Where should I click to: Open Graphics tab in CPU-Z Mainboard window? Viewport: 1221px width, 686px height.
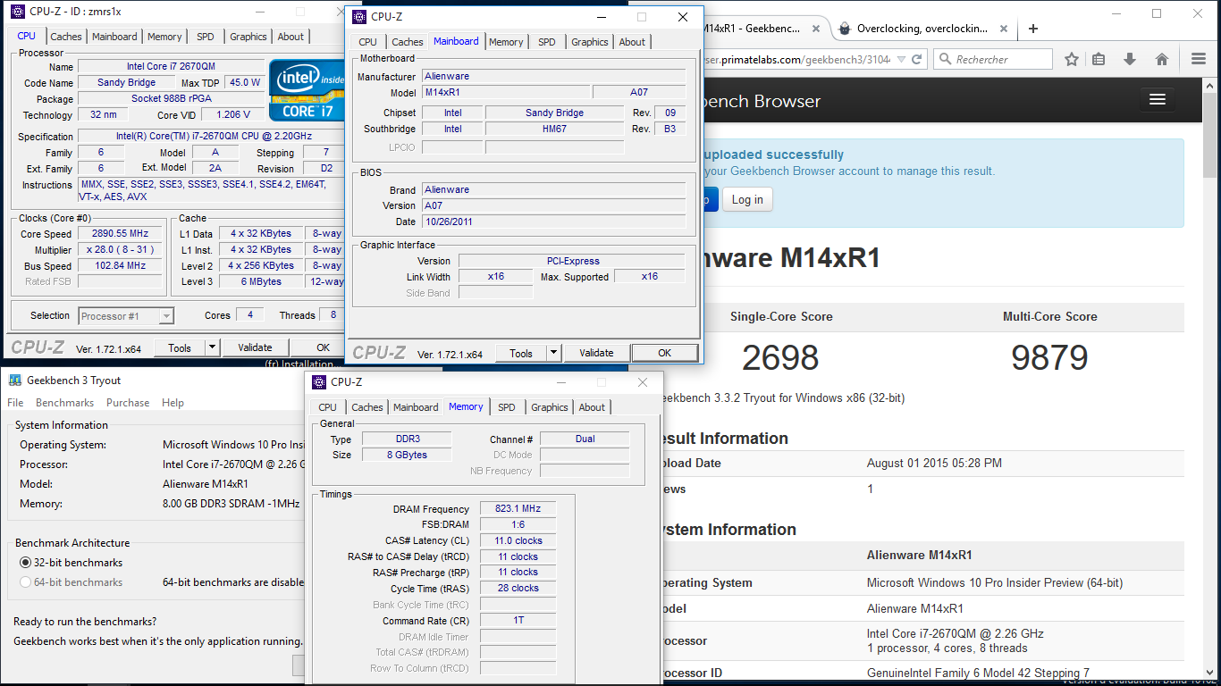(x=590, y=42)
